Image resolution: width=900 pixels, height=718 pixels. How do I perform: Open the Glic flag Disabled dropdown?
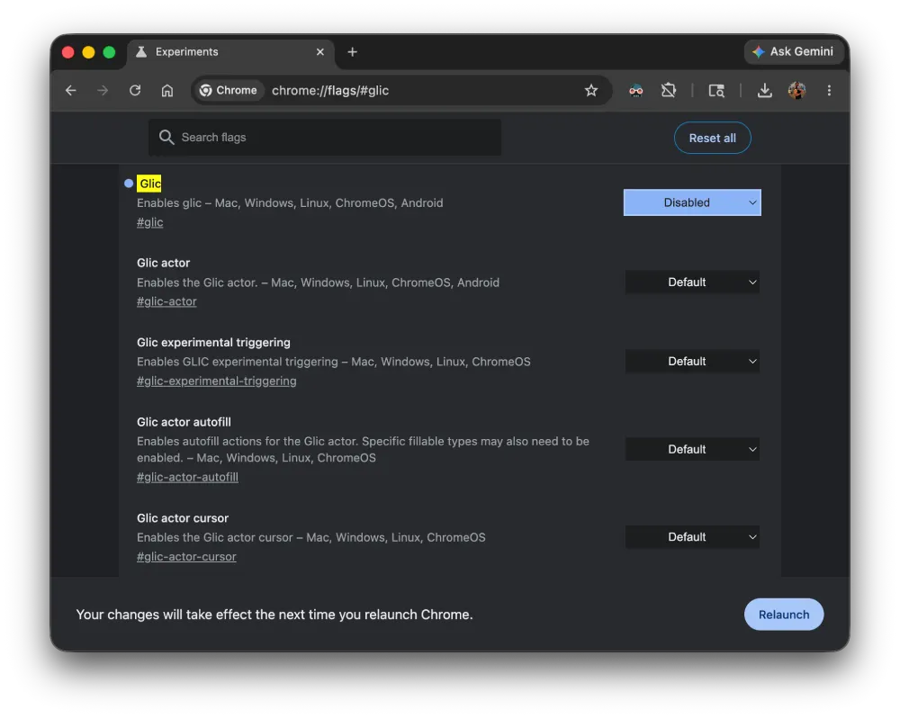tap(692, 202)
